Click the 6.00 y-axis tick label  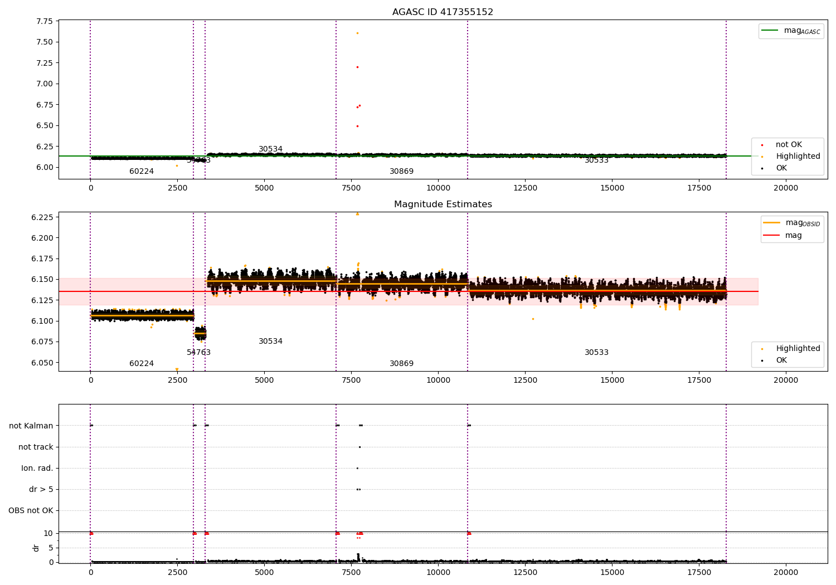pos(44,167)
